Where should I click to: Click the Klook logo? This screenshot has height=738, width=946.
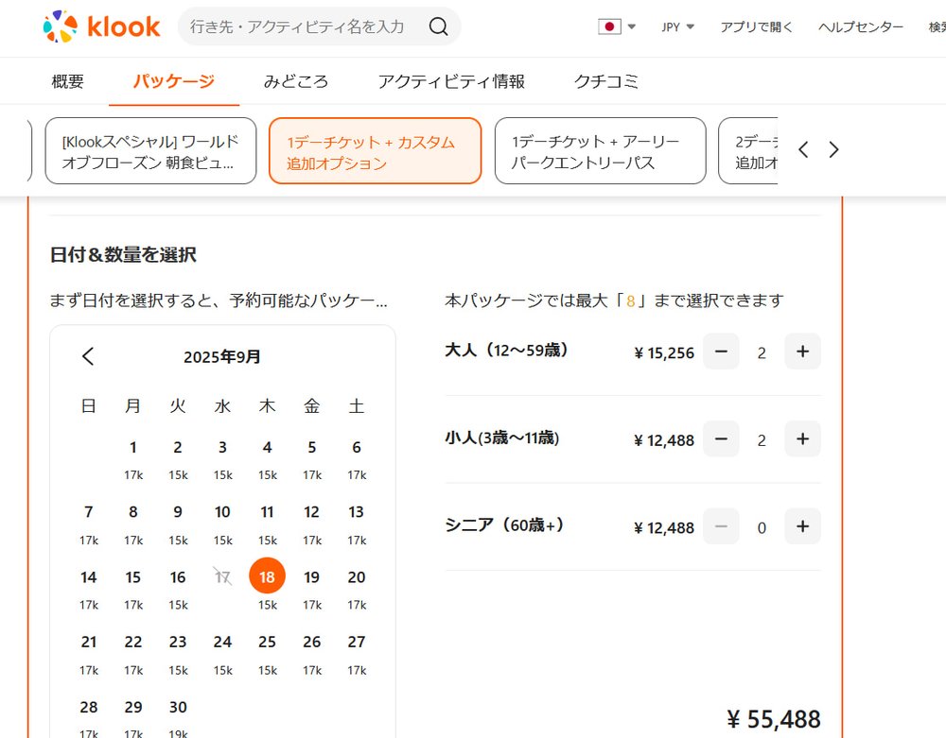pos(101,27)
